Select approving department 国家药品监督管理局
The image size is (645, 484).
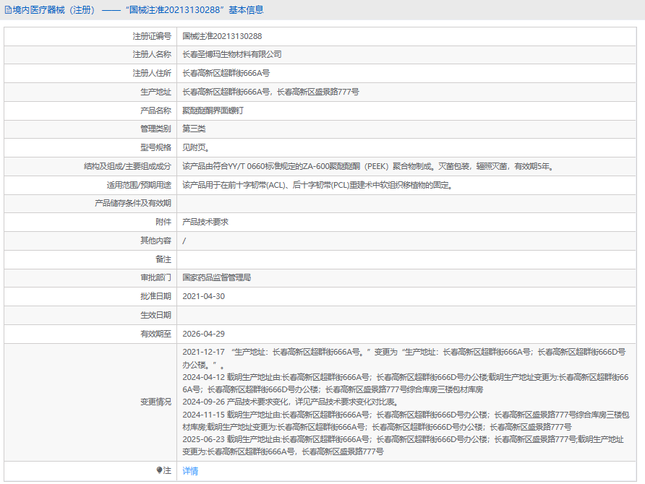tap(217, 277)
